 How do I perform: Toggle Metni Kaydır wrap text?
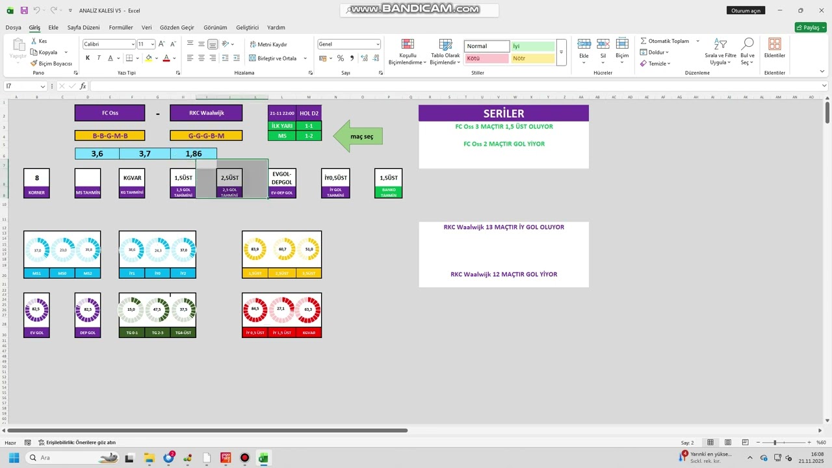tap(268, 44)
